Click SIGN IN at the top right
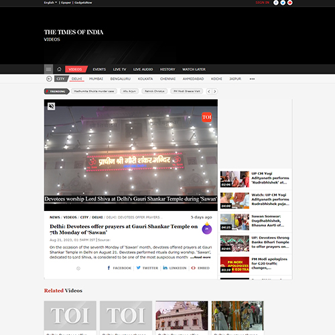Image resolution: width=335 pixels, height=335 pixels. point(263,3)
